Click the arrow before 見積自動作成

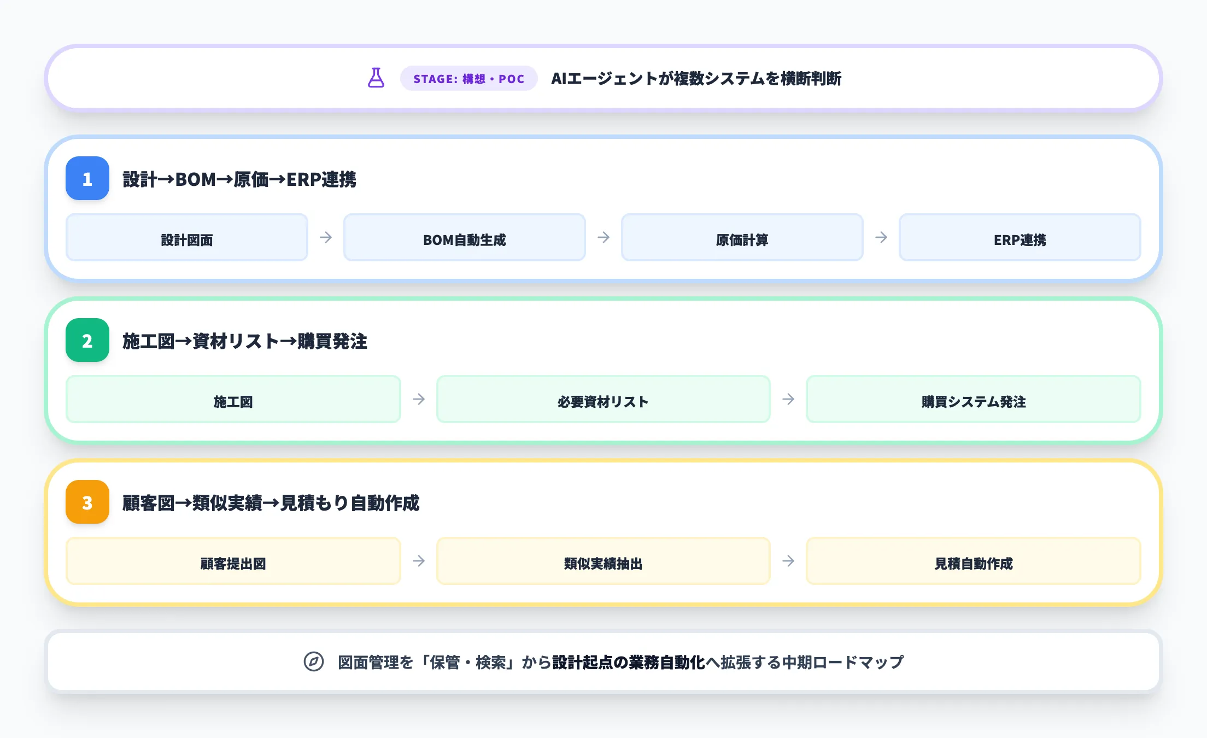tap(788, 560)
